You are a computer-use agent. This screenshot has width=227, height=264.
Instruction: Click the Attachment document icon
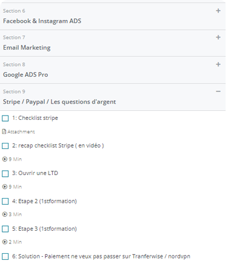pos(4,132)
